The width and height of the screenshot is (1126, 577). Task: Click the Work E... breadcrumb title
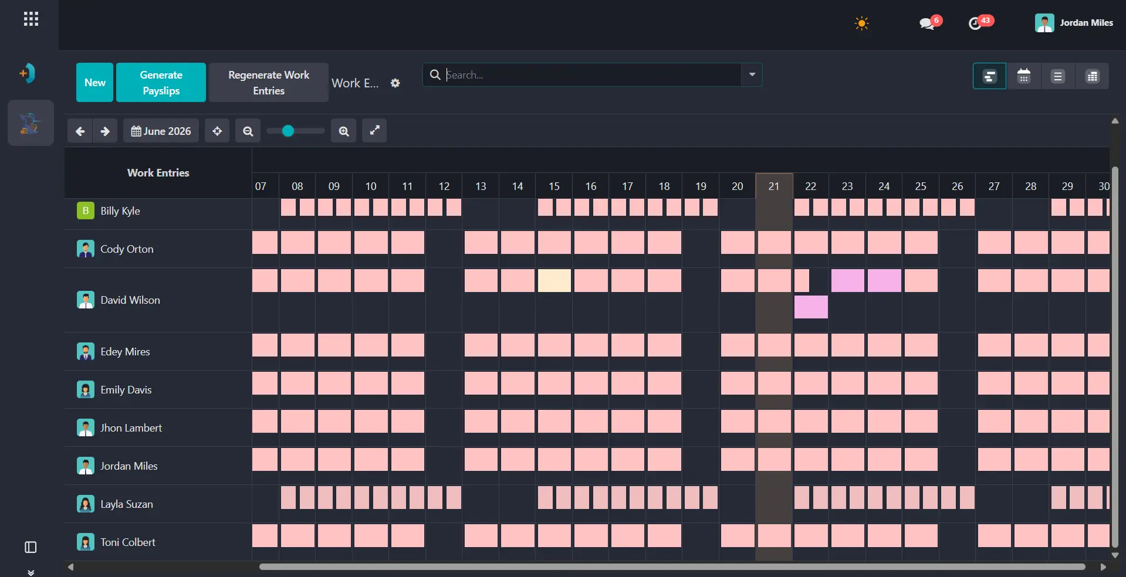coord(355,83)
